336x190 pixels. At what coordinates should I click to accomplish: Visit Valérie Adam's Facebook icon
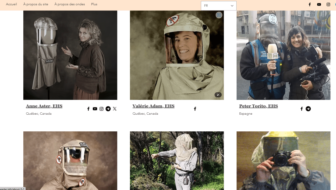tap(195, 109)
